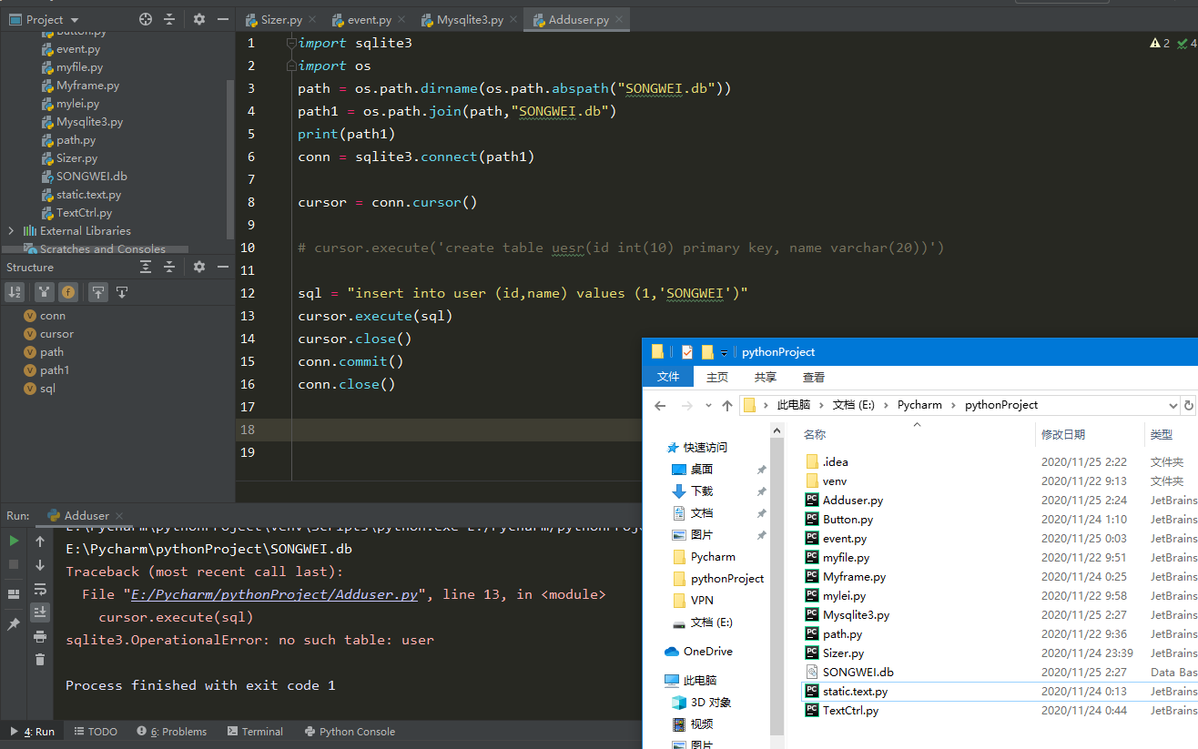Viewport: 1198px width, 749px height.
Task: Toggle Autoscroll to Source in Structure panel
Action: (98, 292)
